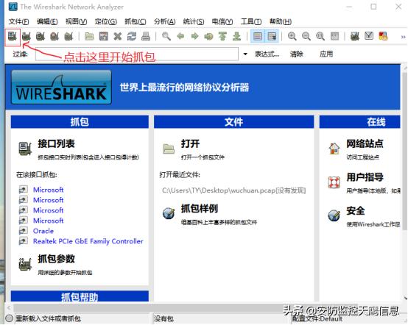Image resolution: width=408 pixels, height=325 pixels.
Task: Open 用户指导 user guide
Action: [x=365, y=177]
